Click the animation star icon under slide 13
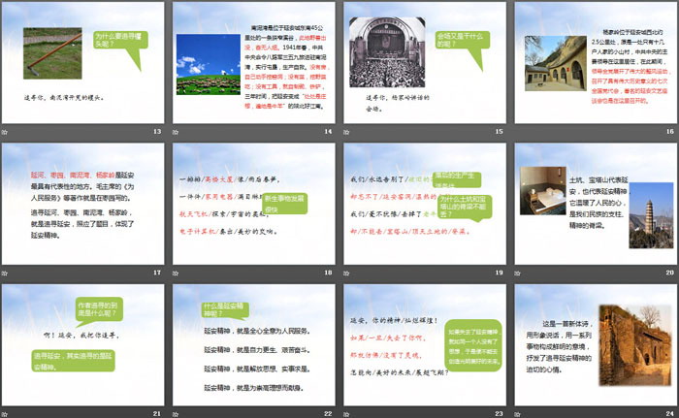 tap(5, 132)
